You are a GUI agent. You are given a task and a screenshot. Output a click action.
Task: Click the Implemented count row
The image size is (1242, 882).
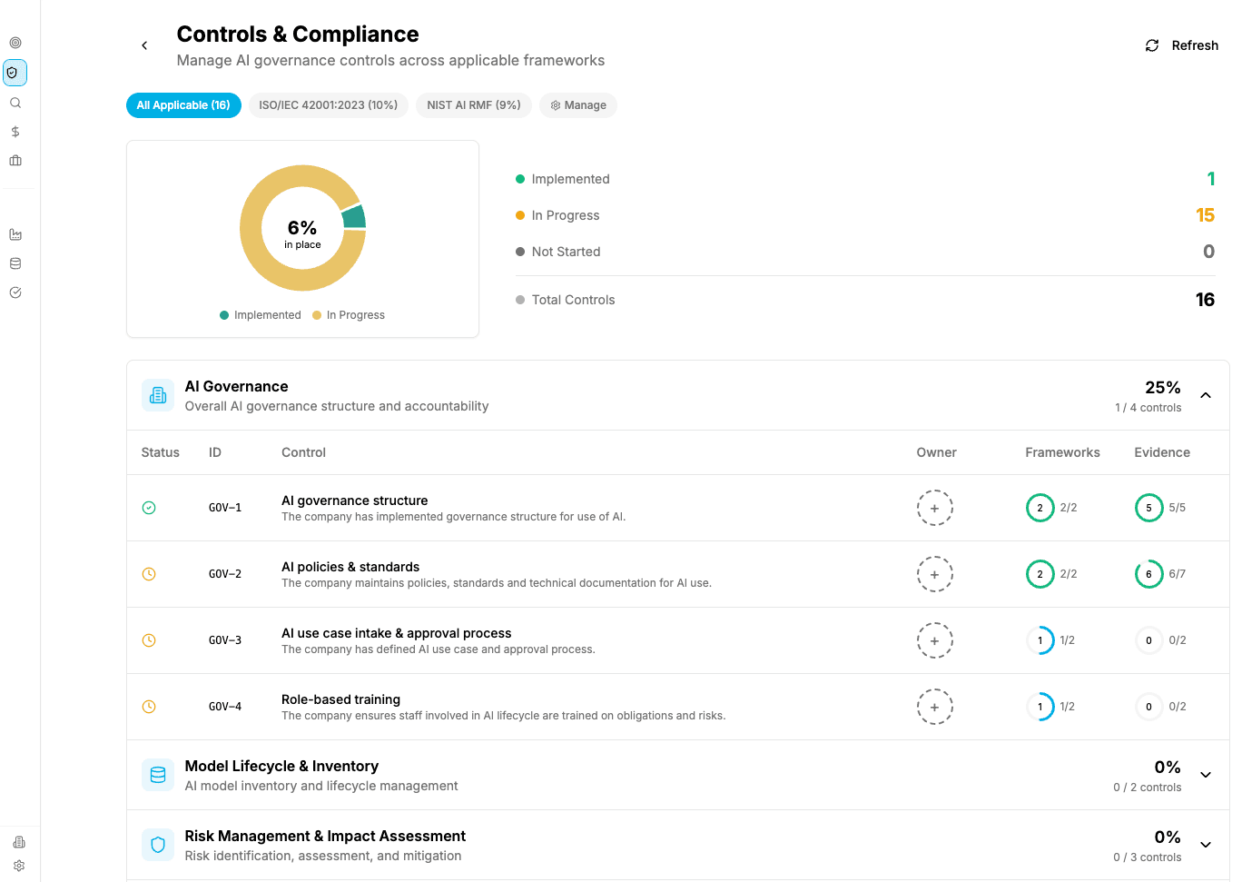coord(865,179)
